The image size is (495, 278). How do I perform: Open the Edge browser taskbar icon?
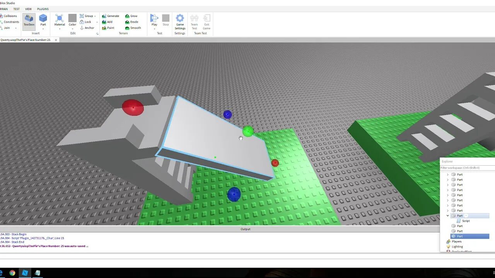2,273
